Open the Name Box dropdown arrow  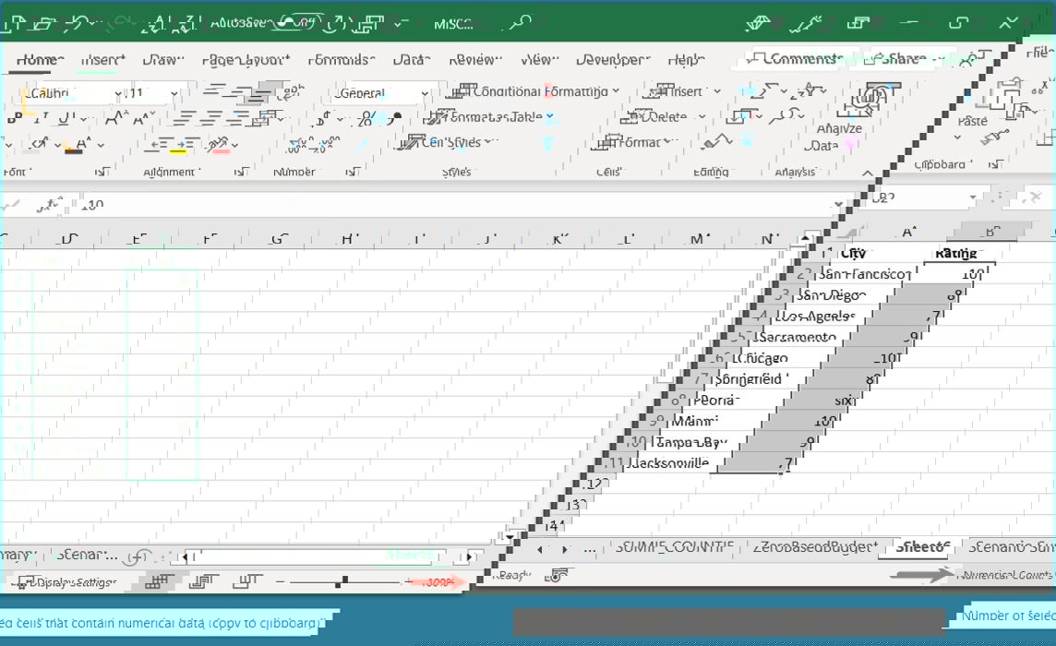coord(973,197)
